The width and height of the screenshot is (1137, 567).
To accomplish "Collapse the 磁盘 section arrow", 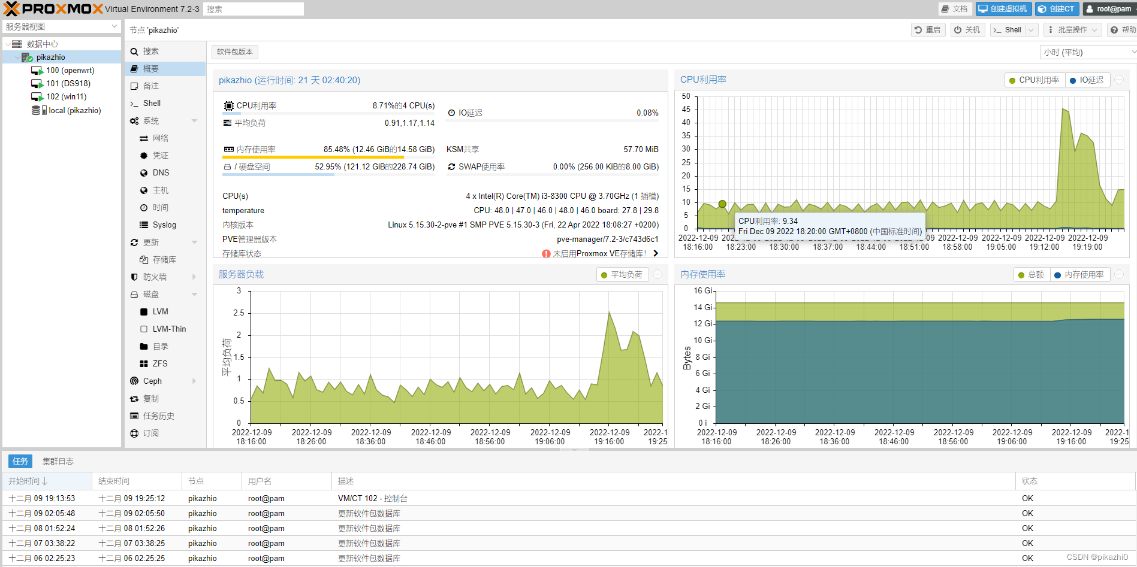I will (194, 295).
